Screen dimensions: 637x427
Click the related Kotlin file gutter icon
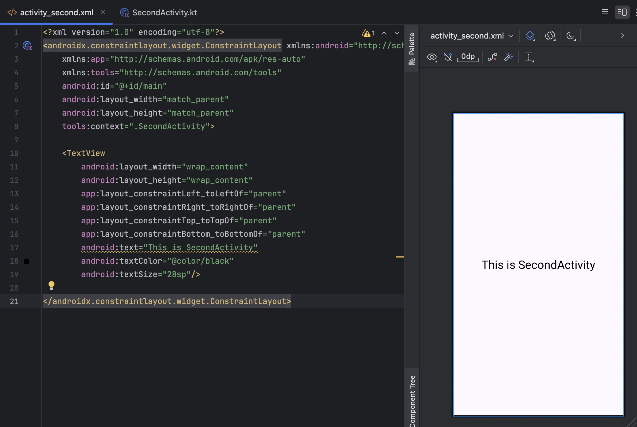coord(27,46)
